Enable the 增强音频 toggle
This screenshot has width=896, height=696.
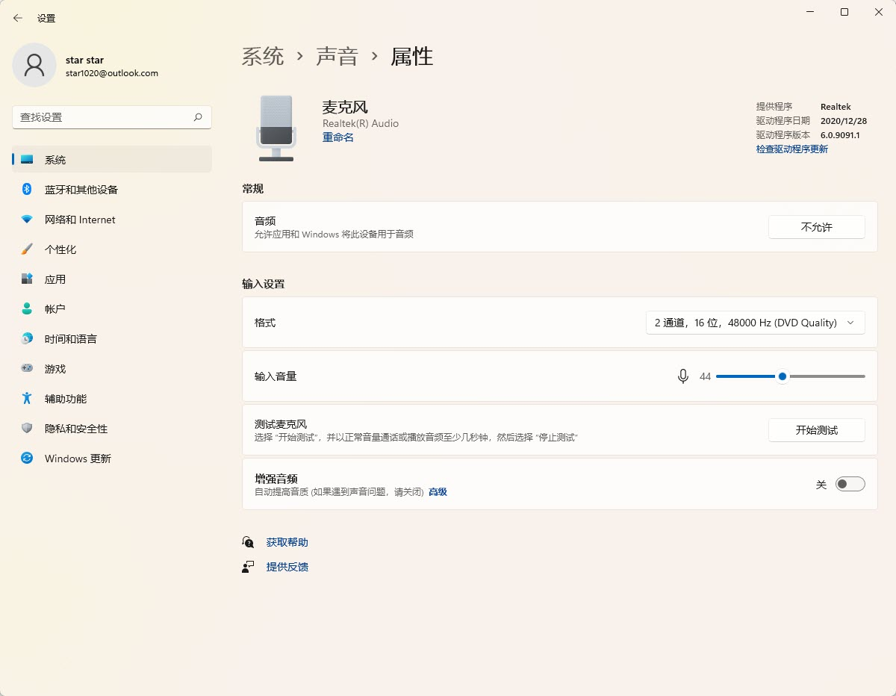pos(850,484)
